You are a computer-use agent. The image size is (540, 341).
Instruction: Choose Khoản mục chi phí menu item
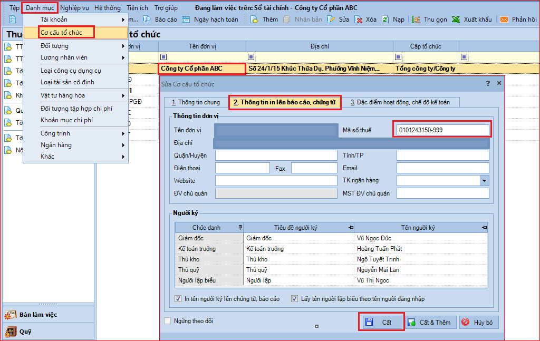click(67, 120)
